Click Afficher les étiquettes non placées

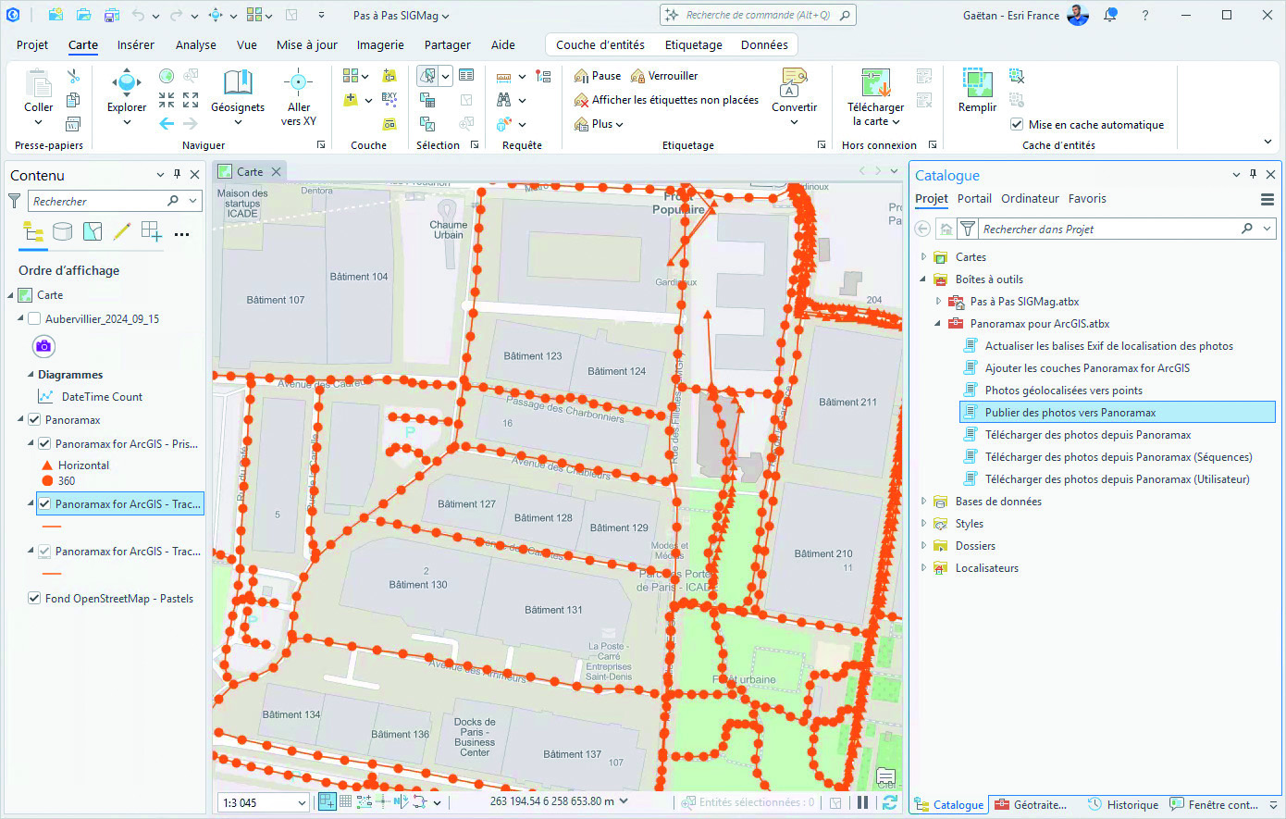[666, 100]
